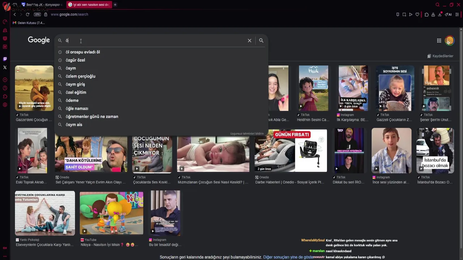
Task: Open 'İstanbul'da Bozacı' TikTok thumbnail
Action: coord(435,151)
